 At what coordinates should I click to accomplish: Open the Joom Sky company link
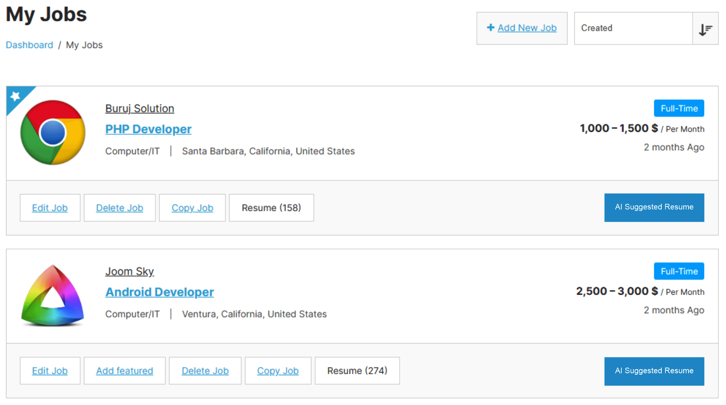(x=130, y=271)
